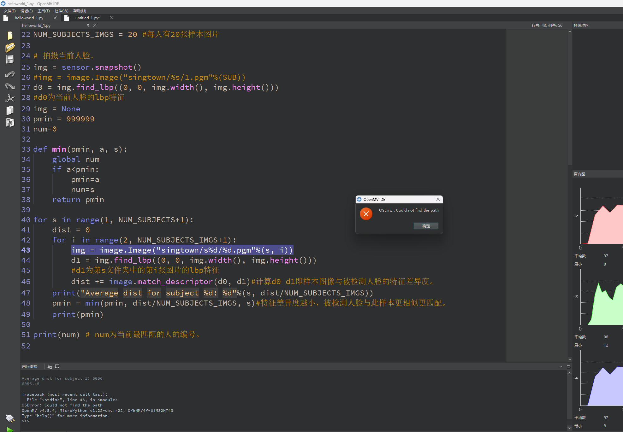This screenshot has width=623, height=432.
Task: Click the 串行终端 panel label
Action: pyautogui.click(x=30, y=366)
